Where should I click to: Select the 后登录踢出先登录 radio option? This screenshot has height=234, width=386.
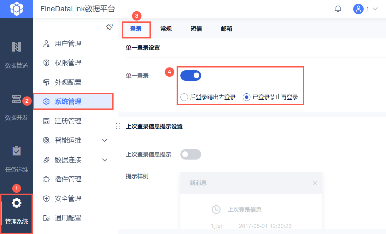[184, 97]
